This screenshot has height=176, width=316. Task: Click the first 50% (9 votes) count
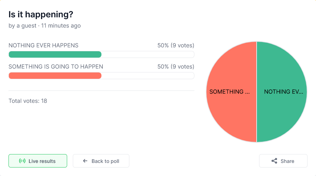tap(176, 45)
